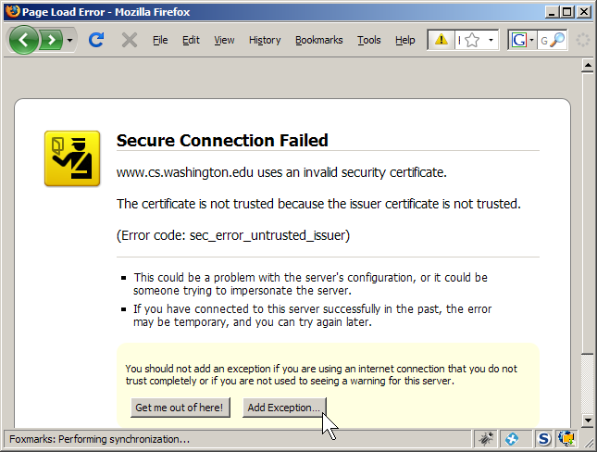The width and height of the screenshot is (597, 452).
Task: Open the Tools menu
Action: click(369, 40)
